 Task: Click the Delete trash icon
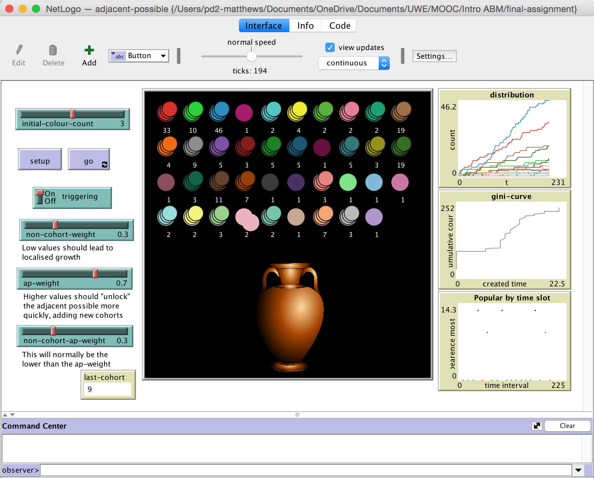[53, 49]
